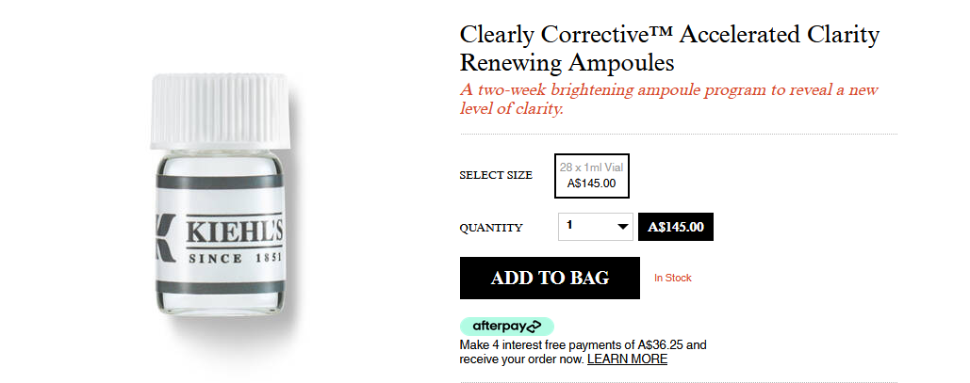Screen dimensions: 970x383
Task: Open the afterpay LEARN MORE link
Action: point(627,359)
